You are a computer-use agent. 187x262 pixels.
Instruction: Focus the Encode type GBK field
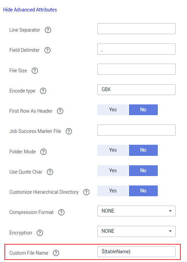[136, 89]
